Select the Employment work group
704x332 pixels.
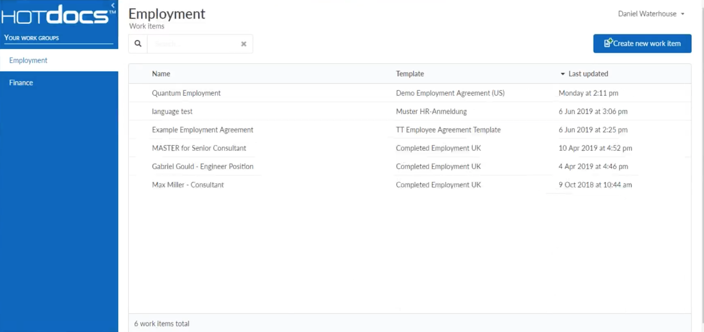[x=28, y=60]
